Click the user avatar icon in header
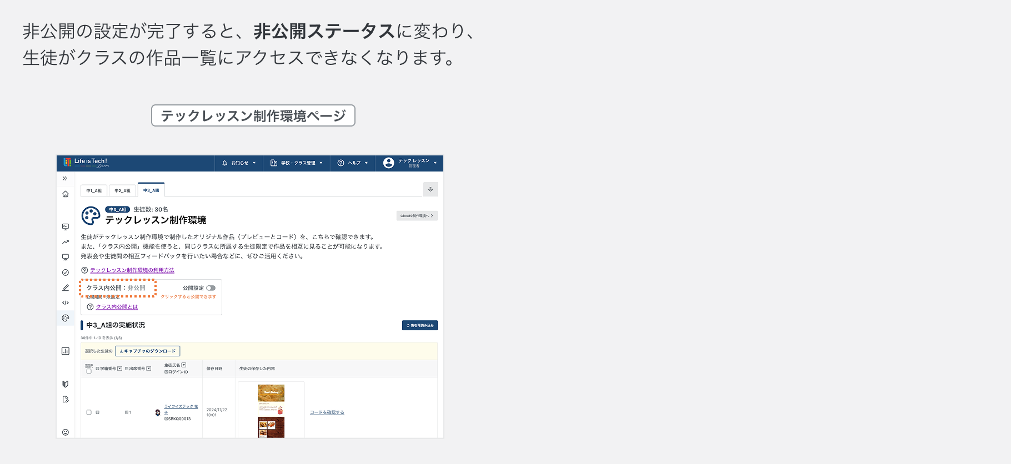The image size is (1011, 464). (389, 163)
